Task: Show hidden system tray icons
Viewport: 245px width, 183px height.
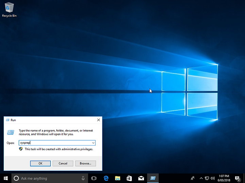Action: click(x=201, y=178)
